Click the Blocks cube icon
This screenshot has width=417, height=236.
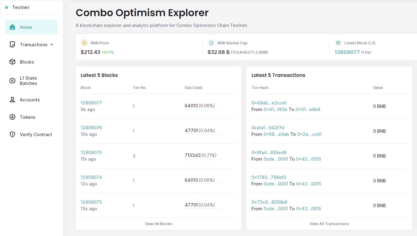(12, 62)
